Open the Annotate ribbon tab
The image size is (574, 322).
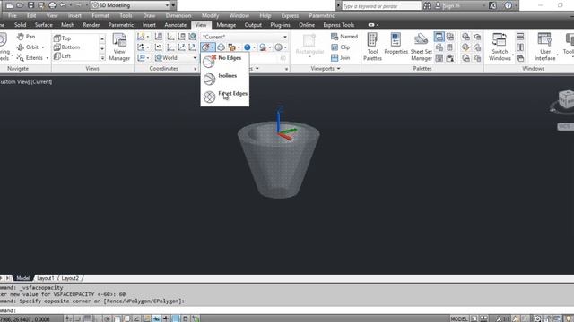tap(176, 25)
